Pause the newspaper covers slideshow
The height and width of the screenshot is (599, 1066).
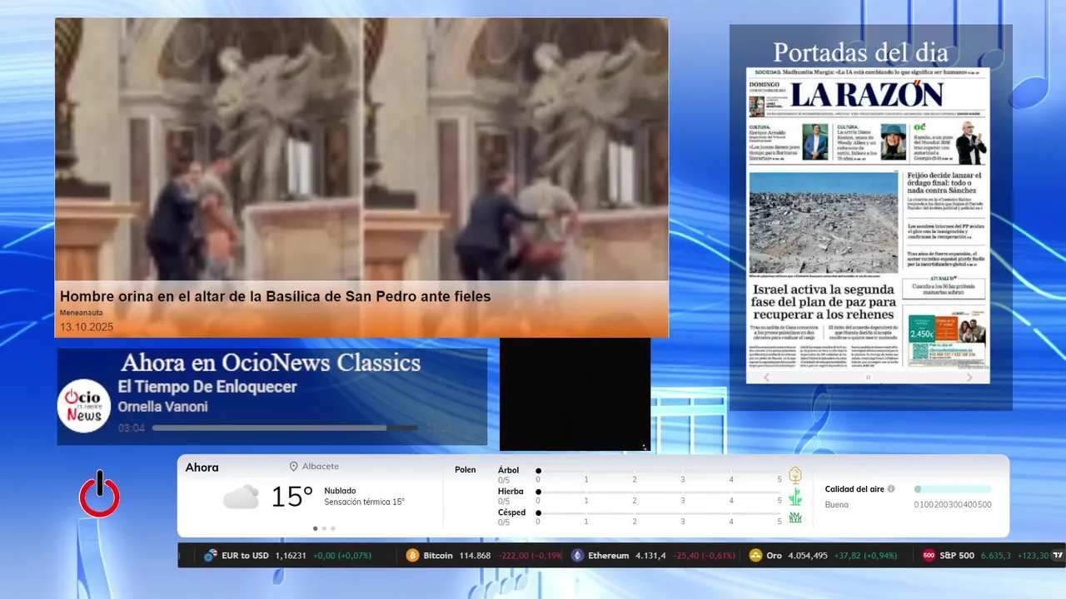tap(868, 377)
